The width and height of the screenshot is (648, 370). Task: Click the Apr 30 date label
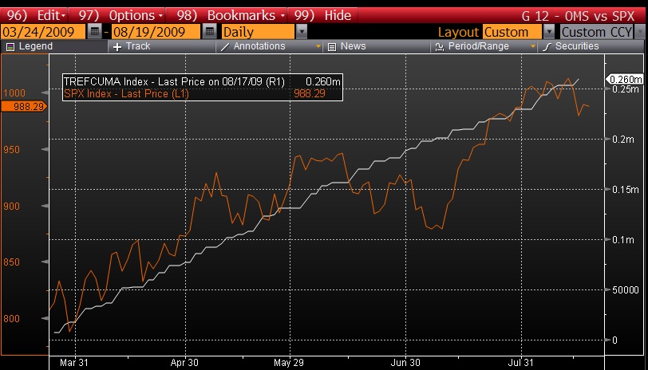click(x=184, y=363)
